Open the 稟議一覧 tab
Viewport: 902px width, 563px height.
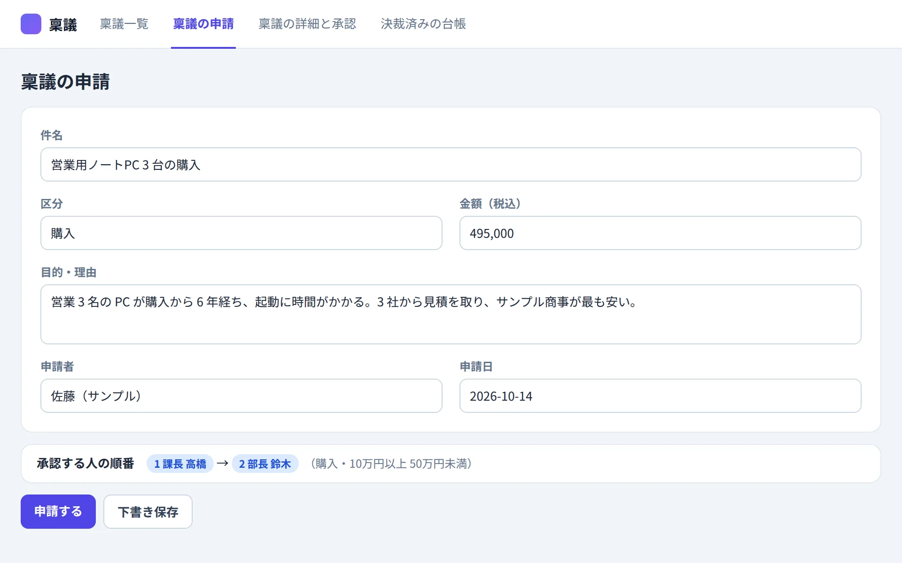pos(124,24)
